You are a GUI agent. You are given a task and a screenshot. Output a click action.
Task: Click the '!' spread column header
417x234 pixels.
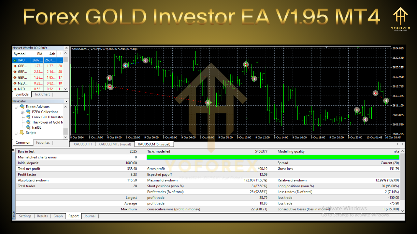point(60,54)
